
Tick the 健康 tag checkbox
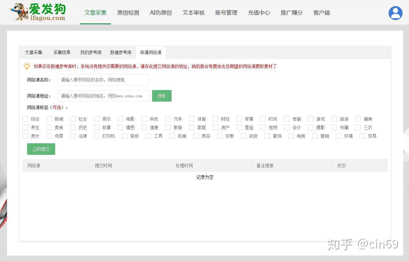[144, 127]
